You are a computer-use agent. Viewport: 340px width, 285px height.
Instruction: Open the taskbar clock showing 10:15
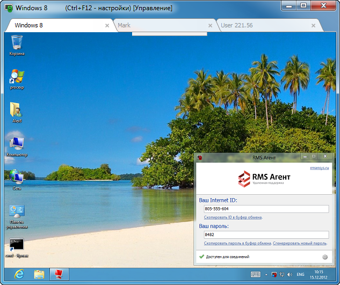[319, 274]
